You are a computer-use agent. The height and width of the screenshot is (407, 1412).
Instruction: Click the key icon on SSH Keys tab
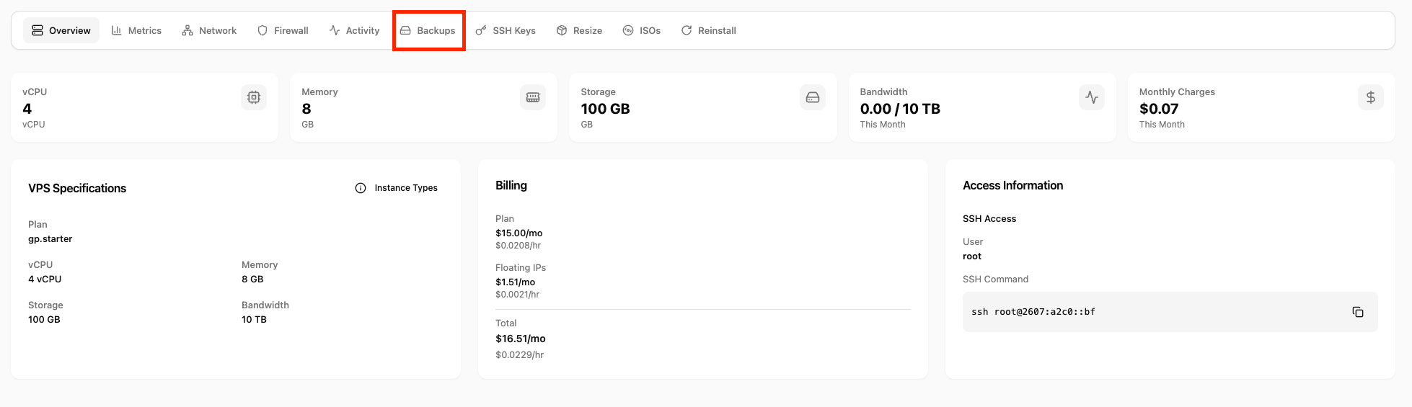pyautogui.click(x=481, y=30)
